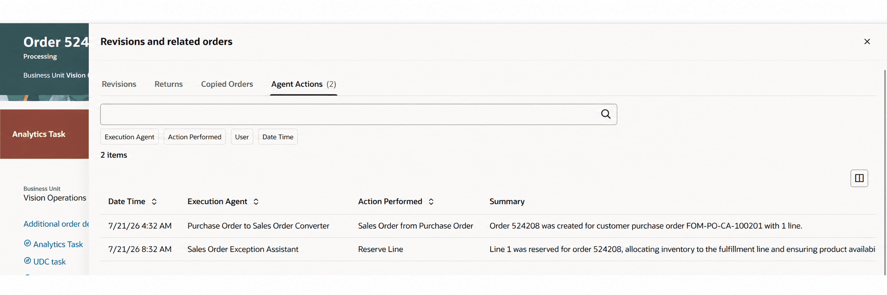Click the User filter chip
The height and width of the screenshot is (295, 887).
point(242,137)
